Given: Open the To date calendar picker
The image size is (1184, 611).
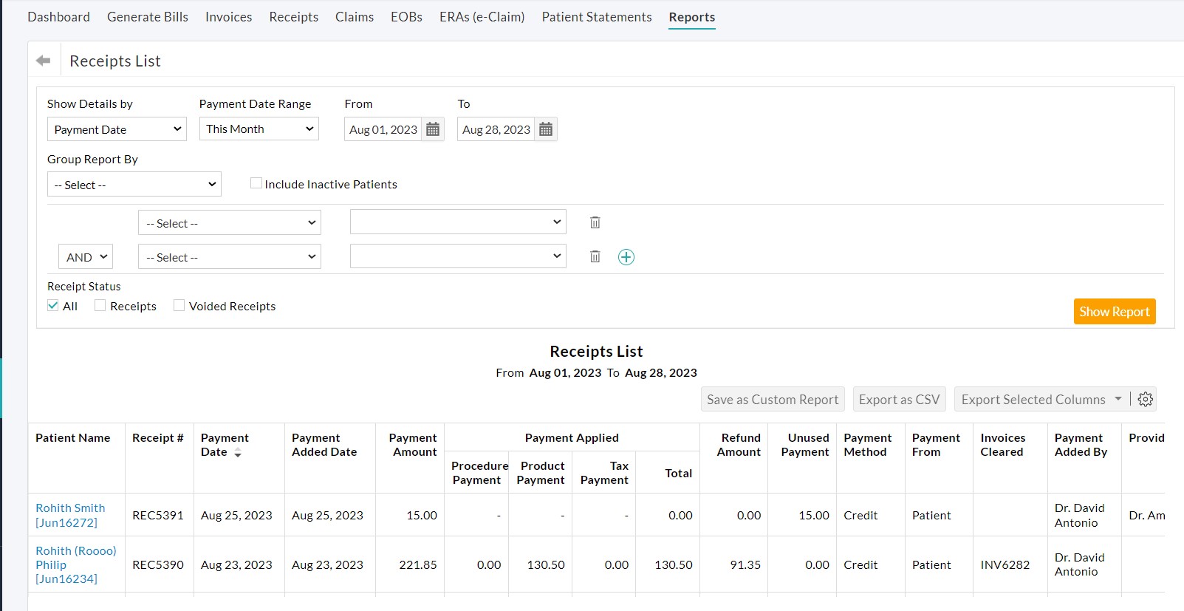Looking at the screenshot, I should pos(546,129).
